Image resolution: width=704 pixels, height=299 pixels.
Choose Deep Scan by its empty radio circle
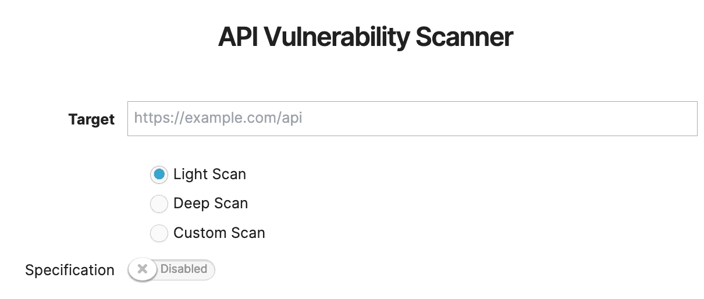click(159, 204)
